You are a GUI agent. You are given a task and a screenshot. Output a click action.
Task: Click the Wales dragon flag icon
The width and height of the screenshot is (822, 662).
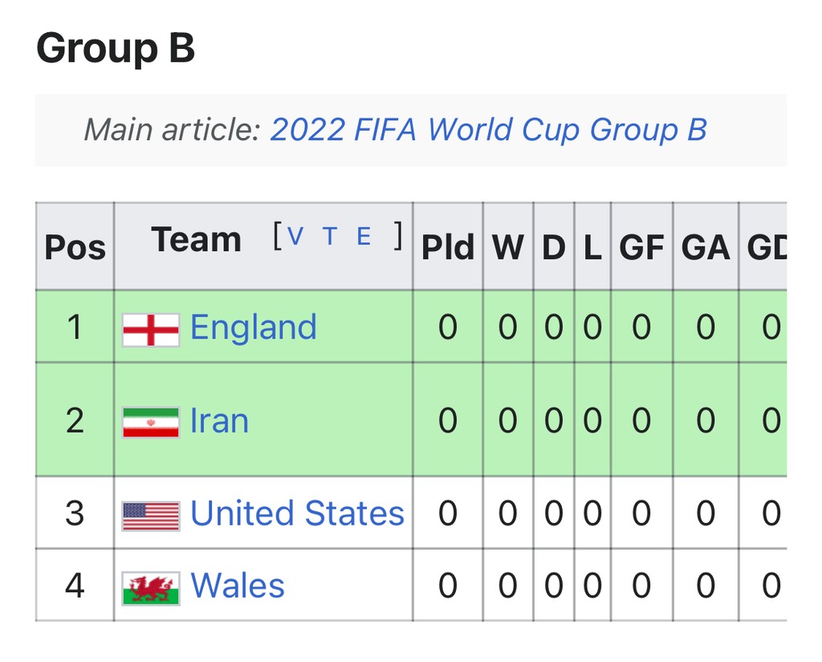point(151,588)
